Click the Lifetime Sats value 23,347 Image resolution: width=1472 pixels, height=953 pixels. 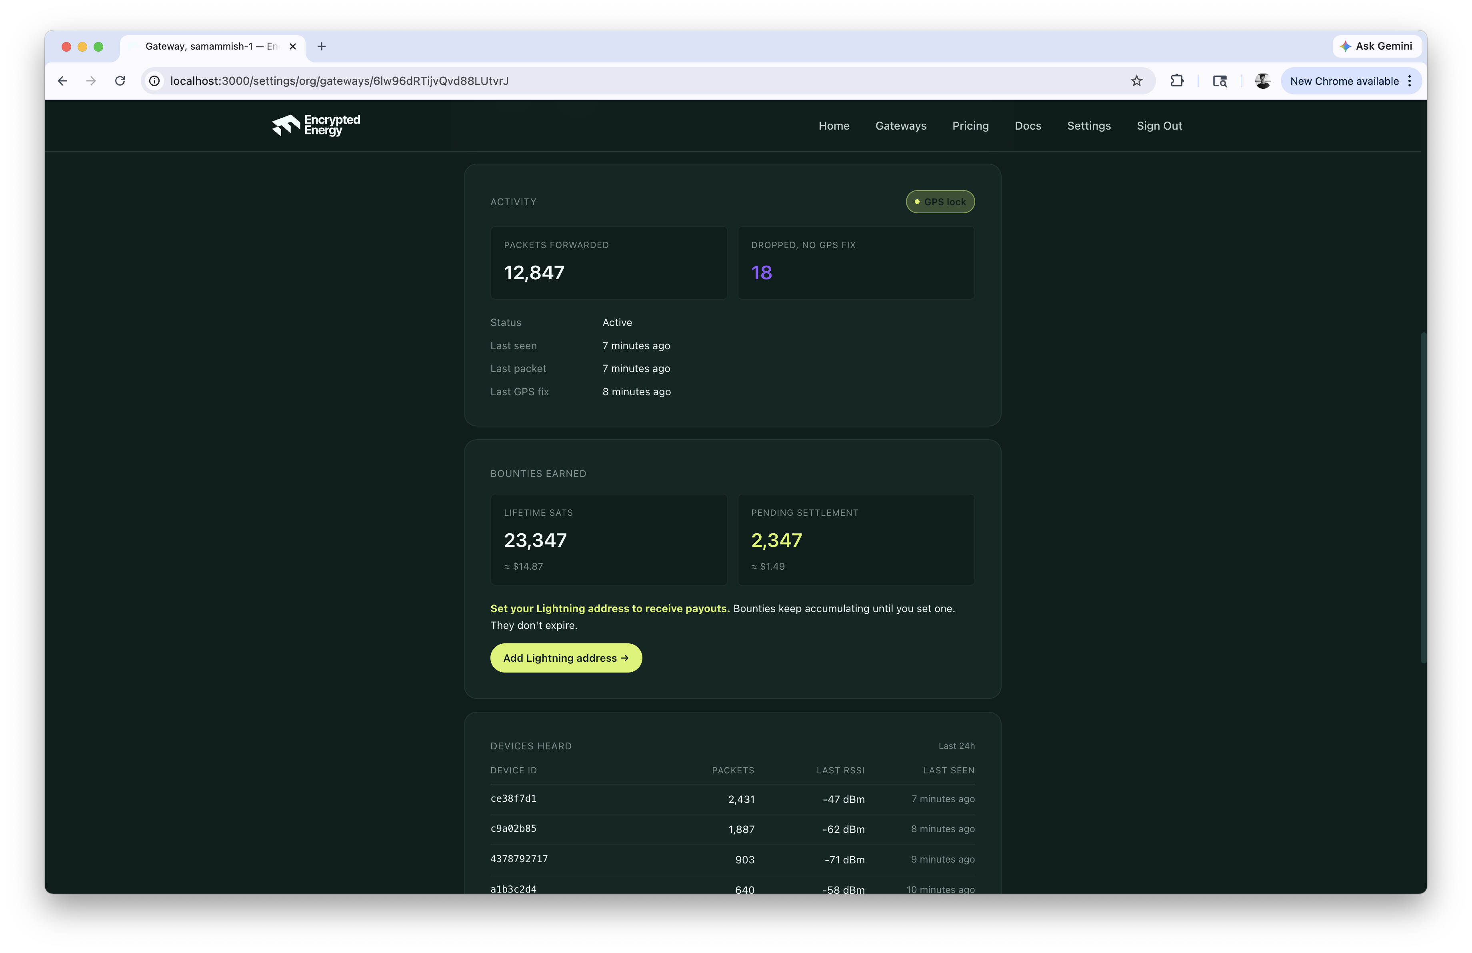(x=535, y=541)
